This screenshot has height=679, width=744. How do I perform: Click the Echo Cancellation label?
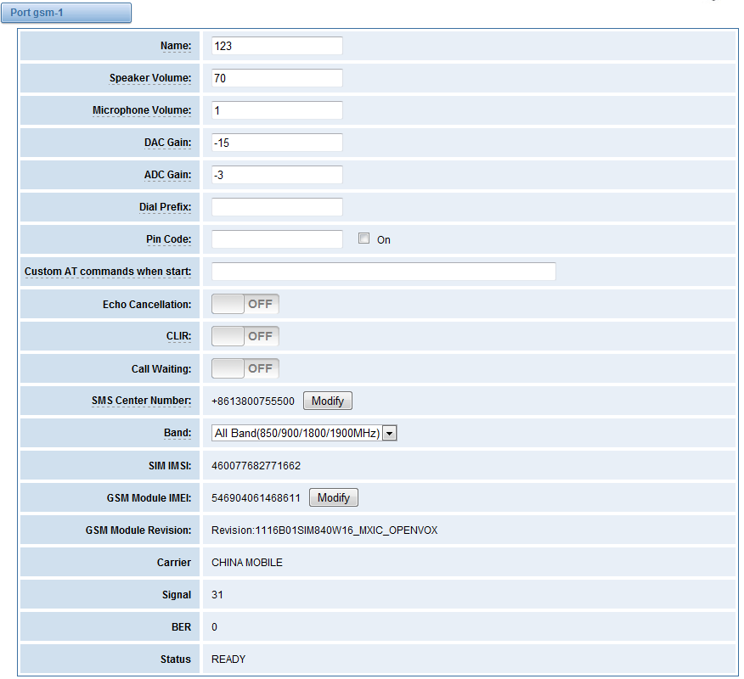[x=147, y=305]
